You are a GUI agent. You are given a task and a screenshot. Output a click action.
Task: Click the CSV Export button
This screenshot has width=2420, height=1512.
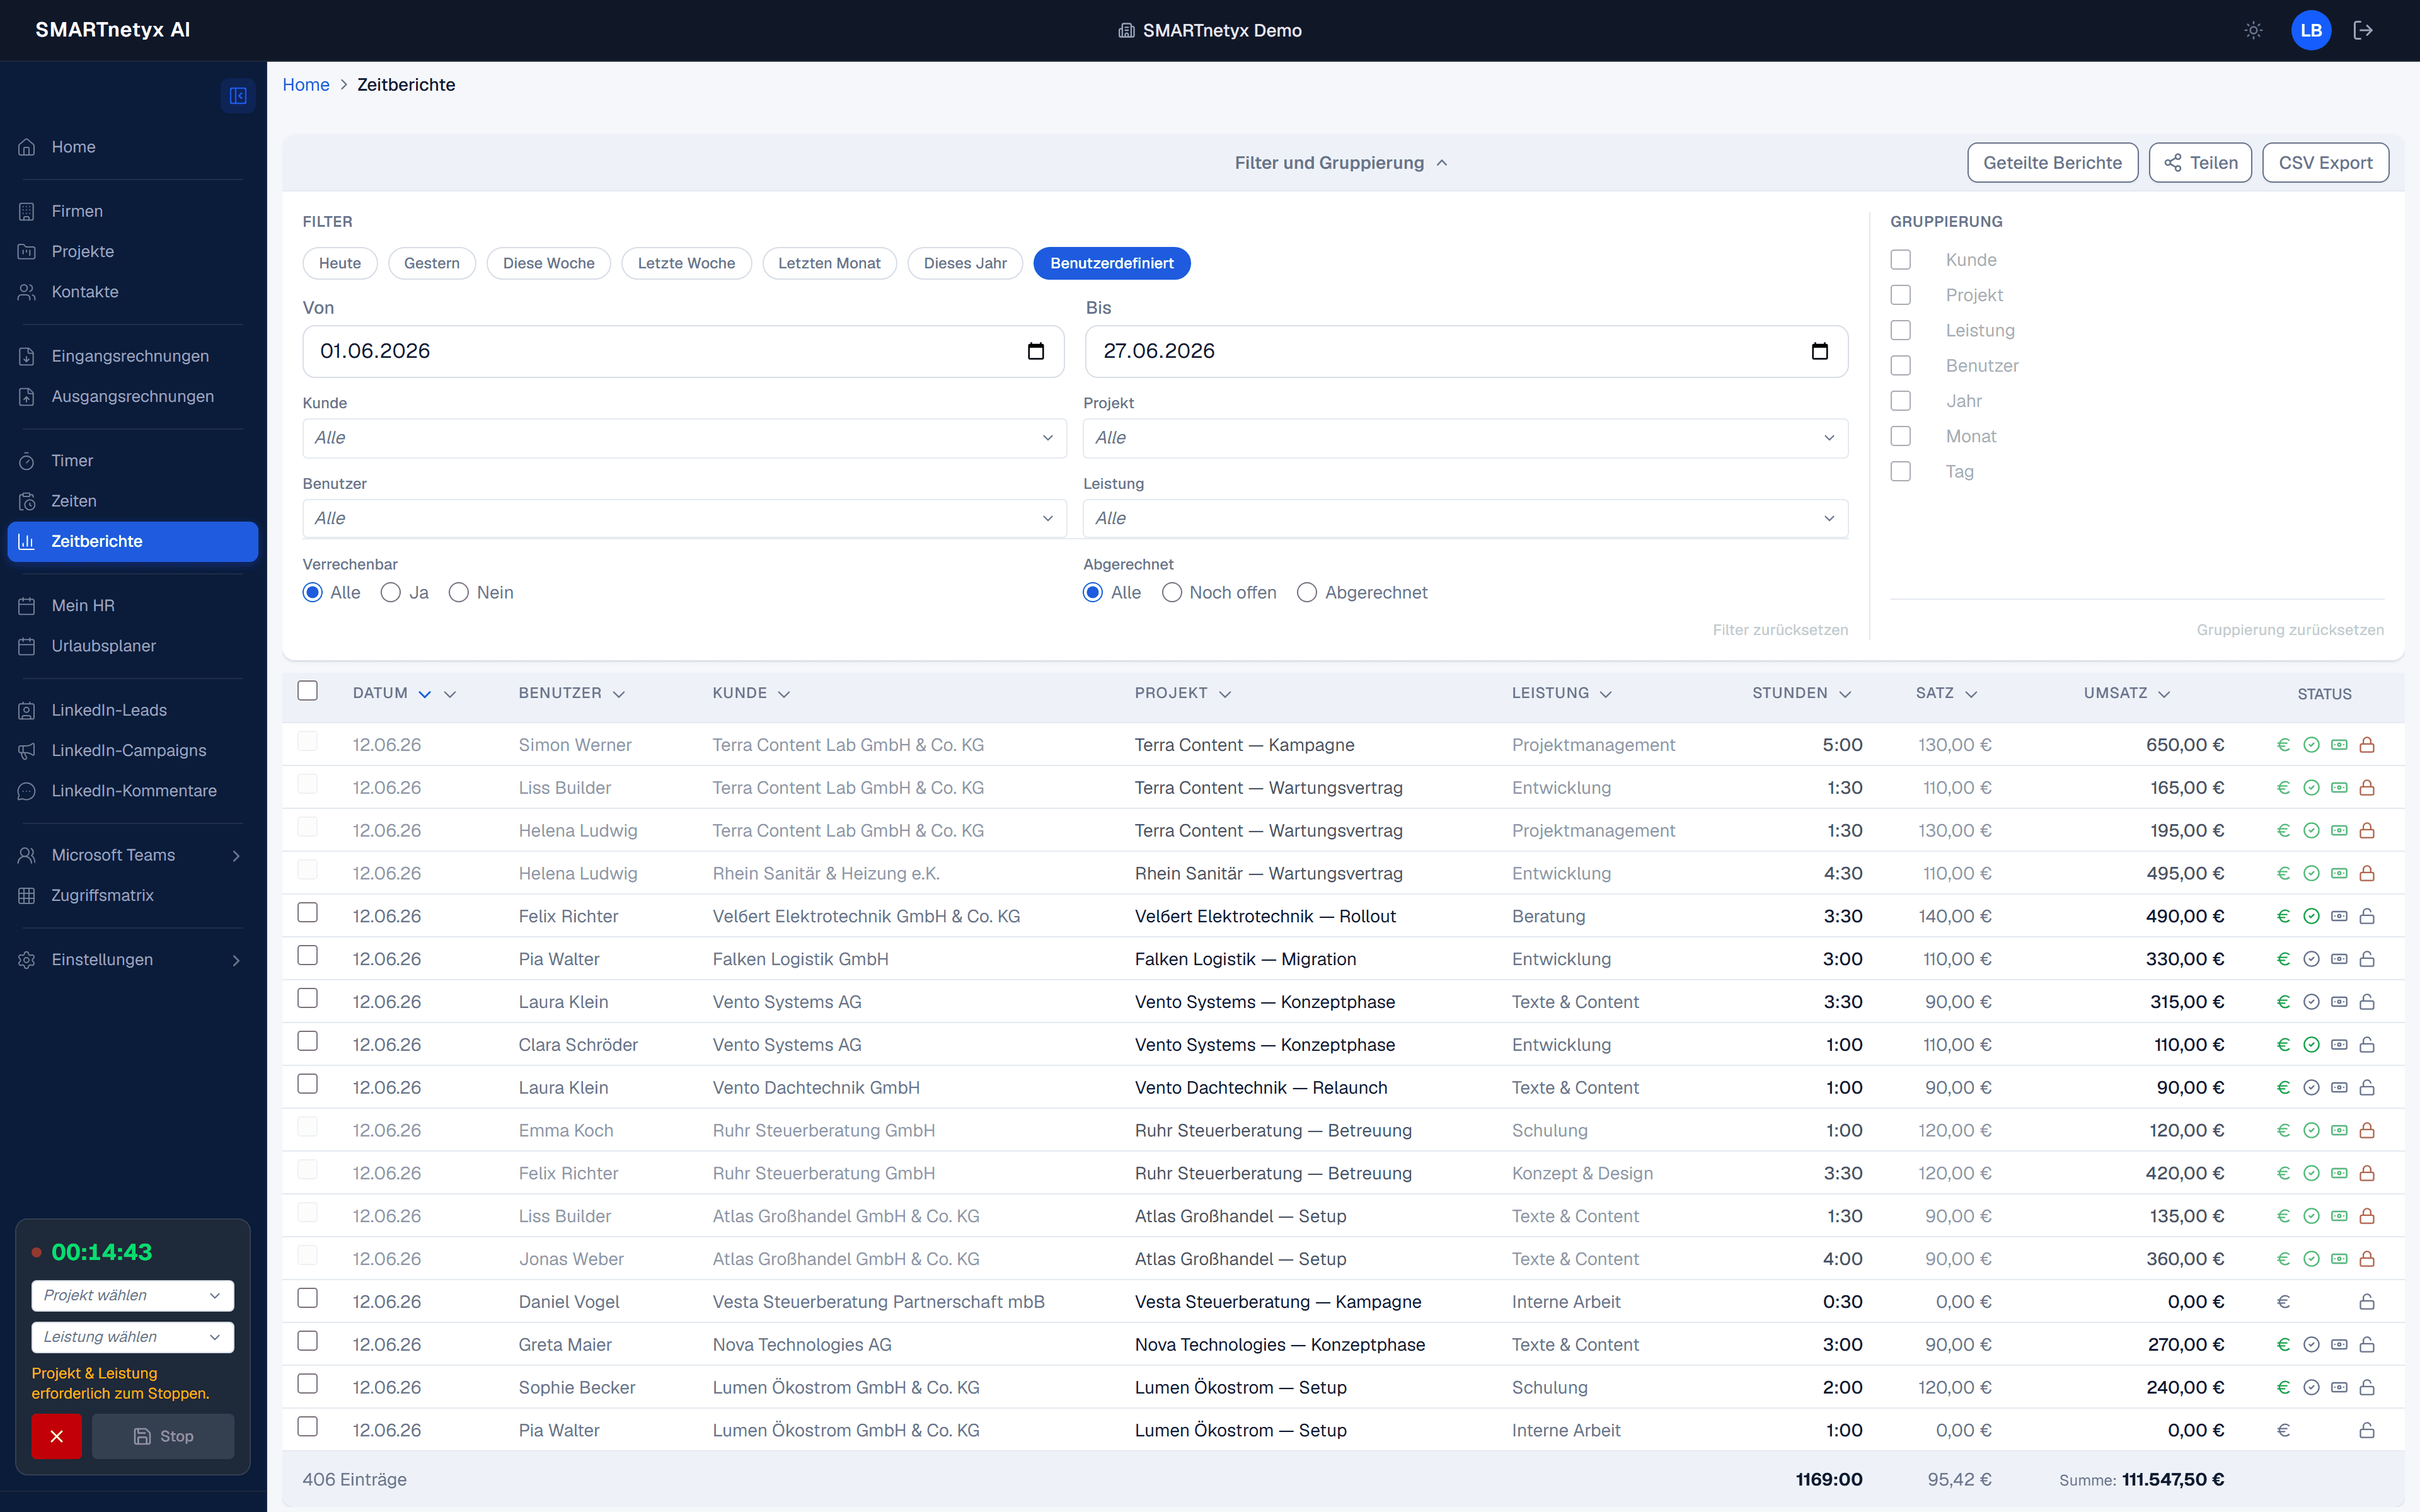click(2325, 163)
